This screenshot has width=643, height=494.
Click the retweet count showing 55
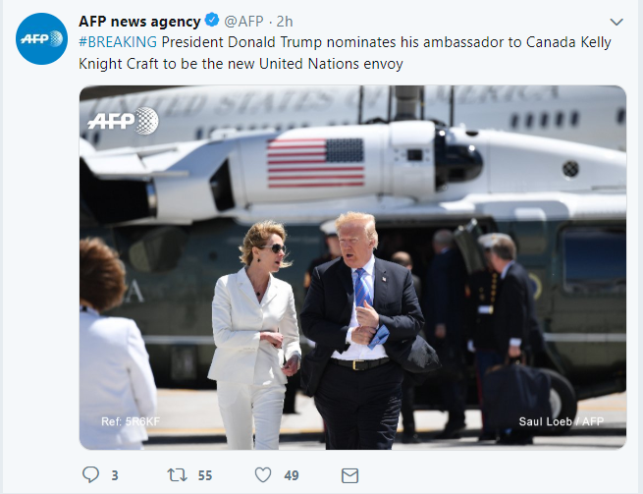point(205,475)
